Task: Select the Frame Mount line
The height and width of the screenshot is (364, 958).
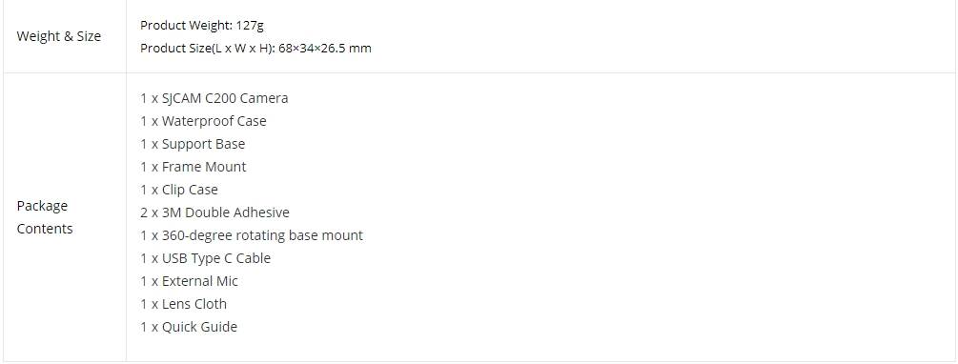Action: tap(194, 167)
